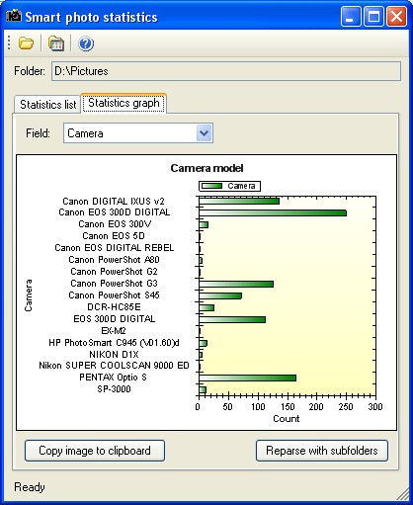
Task: Click the PENTAX Optio S bar
Action: [x=248, y=378]
